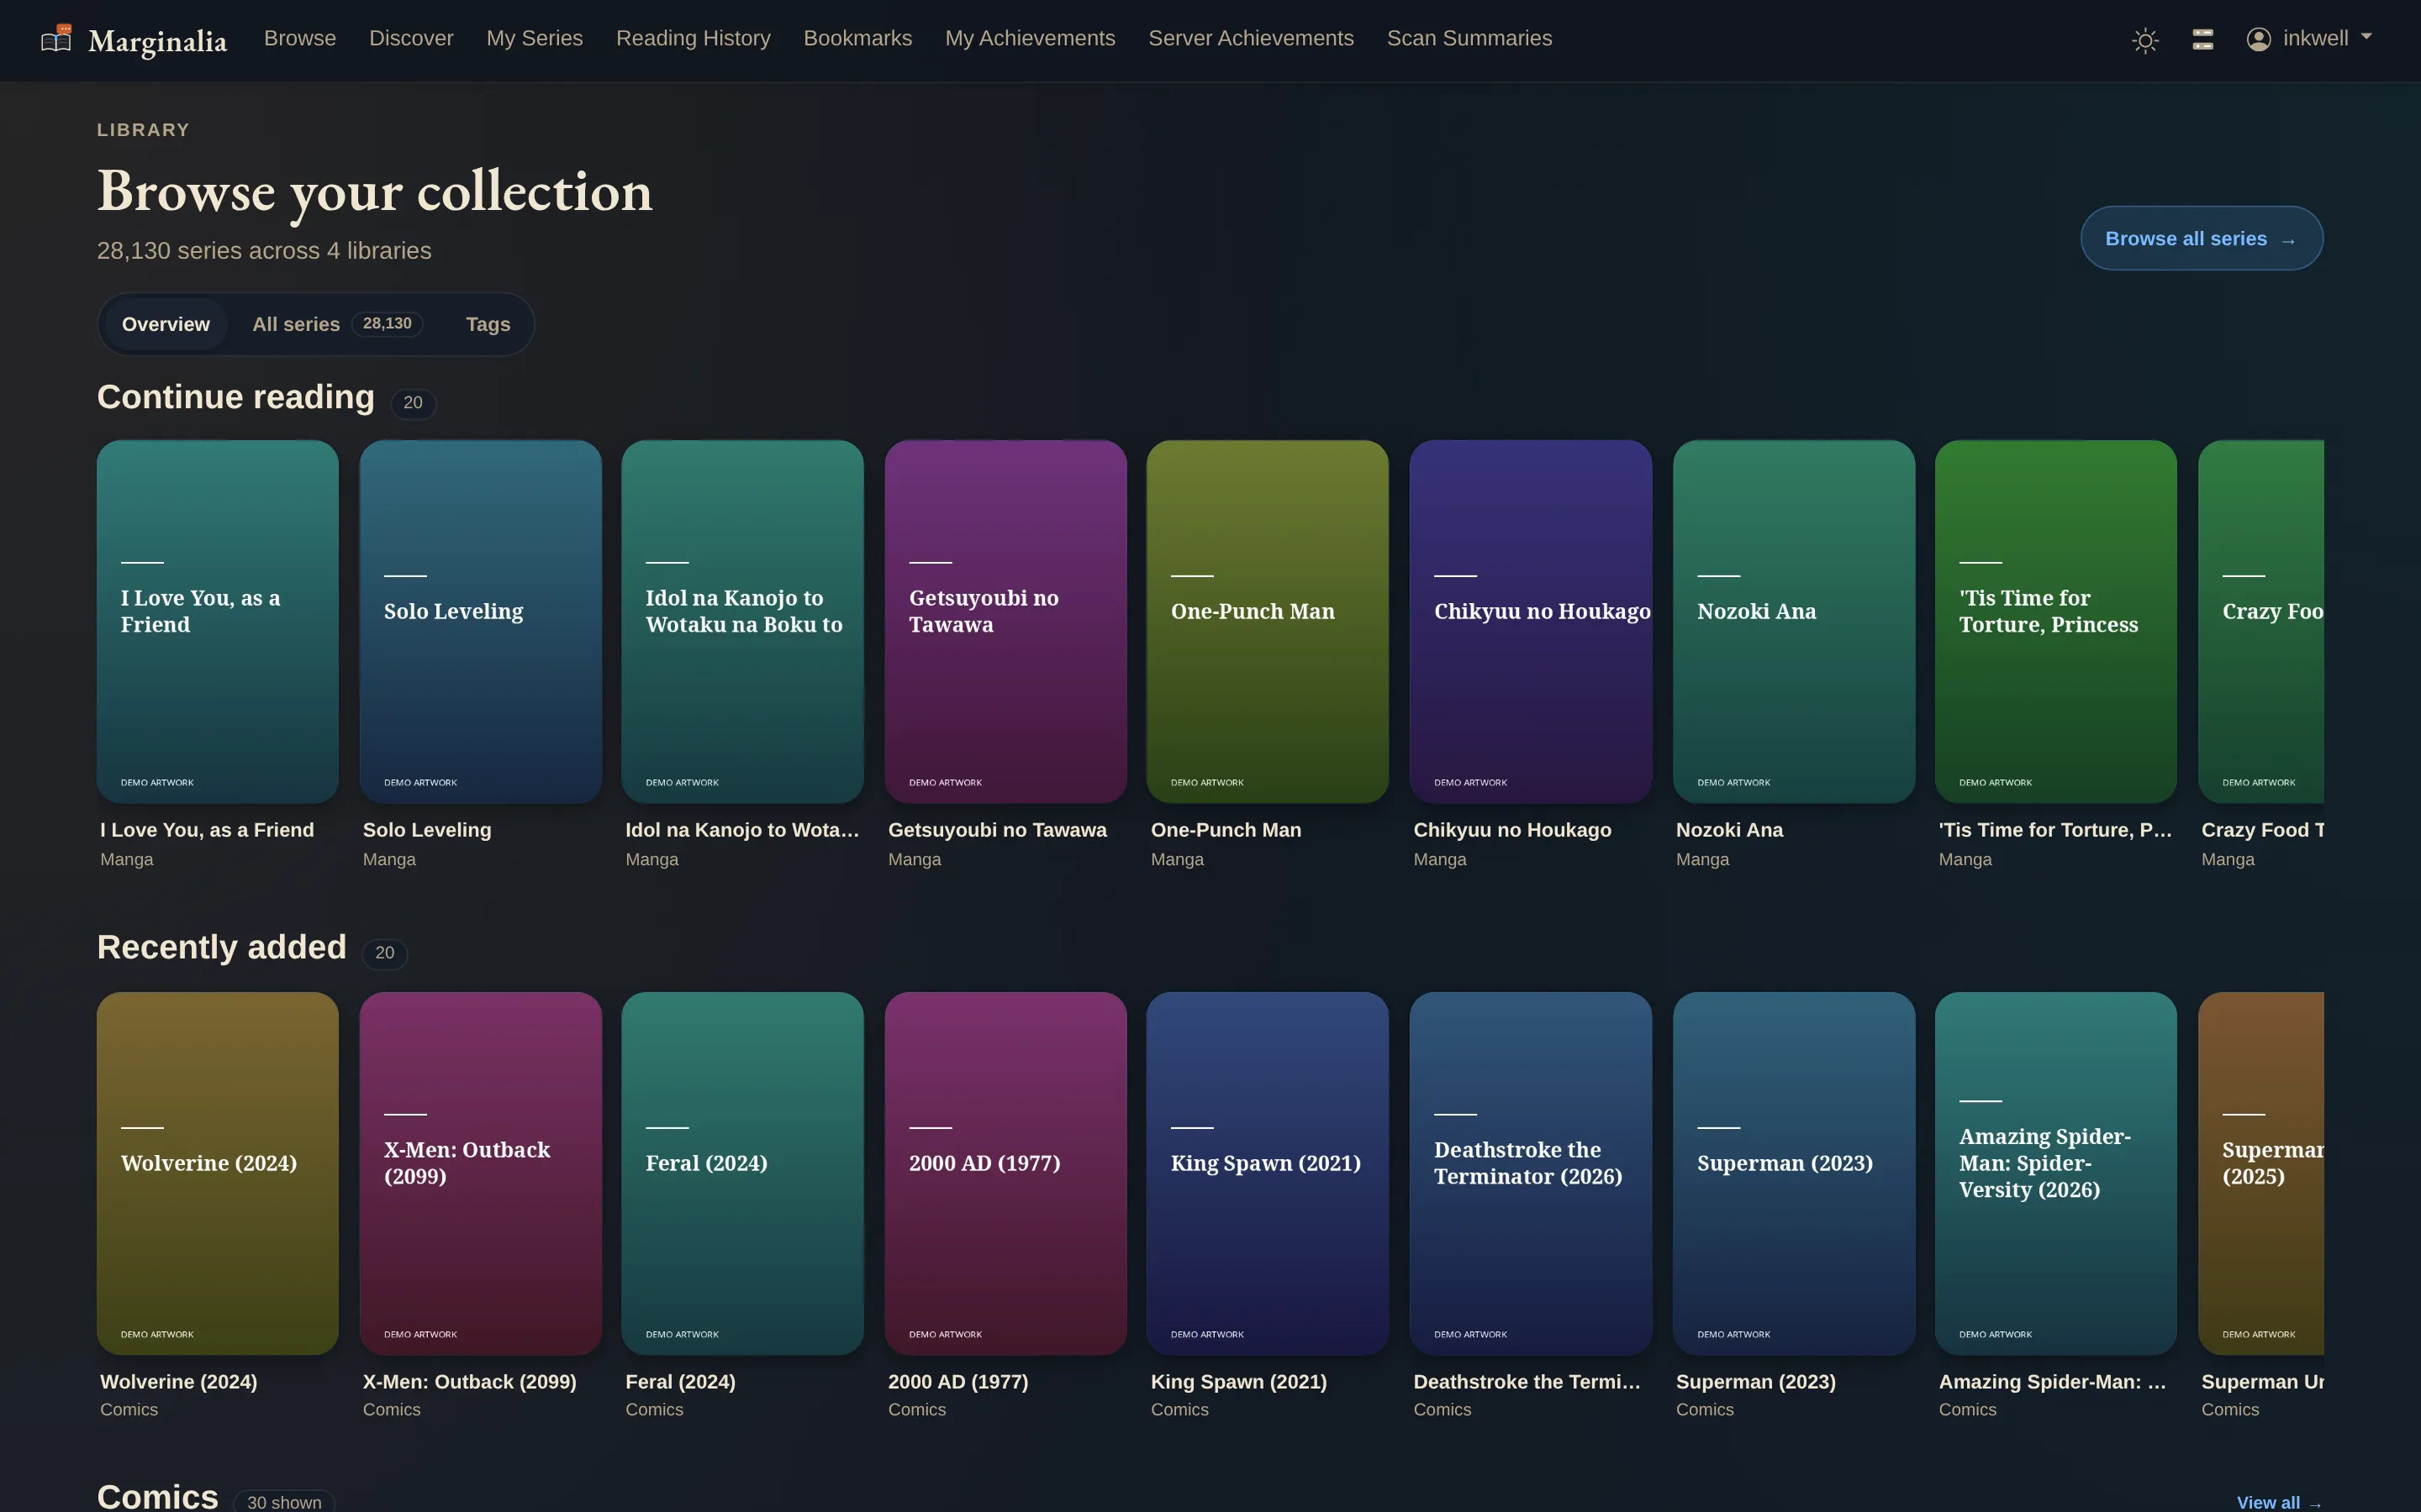Image resolution: width=2421 pixels, height=1512 pixels.
Task: Open Amazing Spider-Man: Spider-Versity cover
Action: click(2056, 1173)
